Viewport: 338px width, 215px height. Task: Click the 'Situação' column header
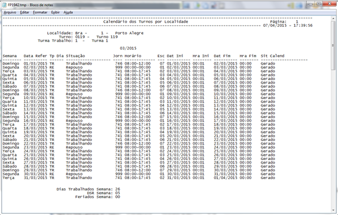(x=75, y=56)
